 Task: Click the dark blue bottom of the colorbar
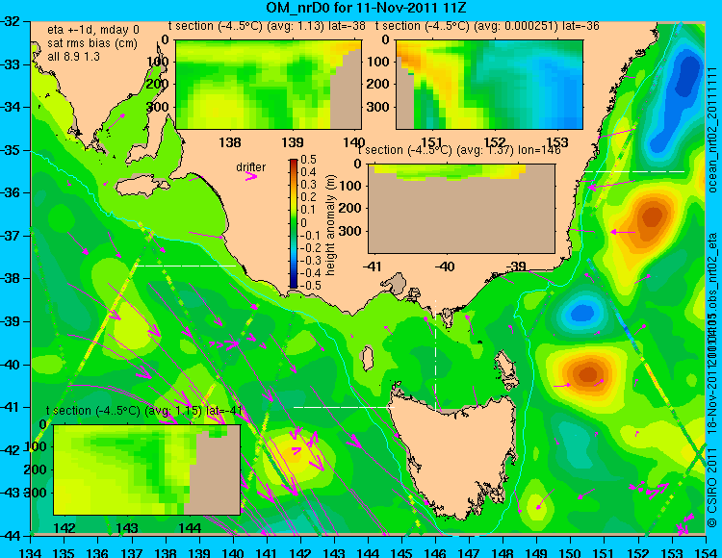(x=294, y=285)
